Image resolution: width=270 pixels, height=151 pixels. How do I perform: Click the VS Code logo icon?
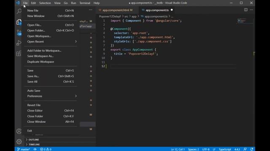pos(18,3)
